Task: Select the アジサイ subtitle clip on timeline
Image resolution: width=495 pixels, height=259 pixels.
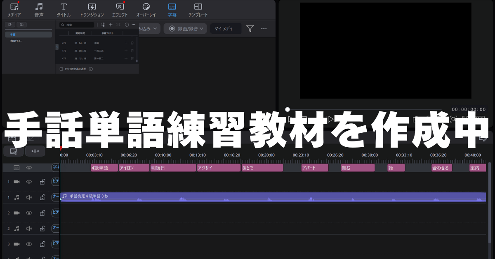Action: 218,168
